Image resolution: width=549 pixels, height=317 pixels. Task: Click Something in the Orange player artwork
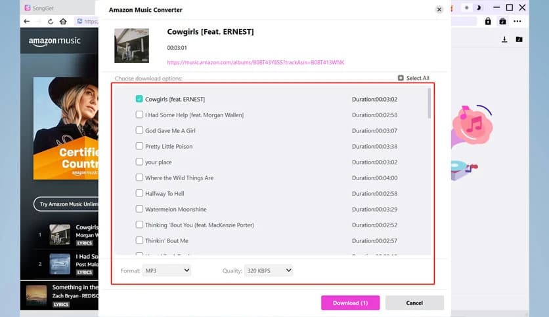[36, 295]
